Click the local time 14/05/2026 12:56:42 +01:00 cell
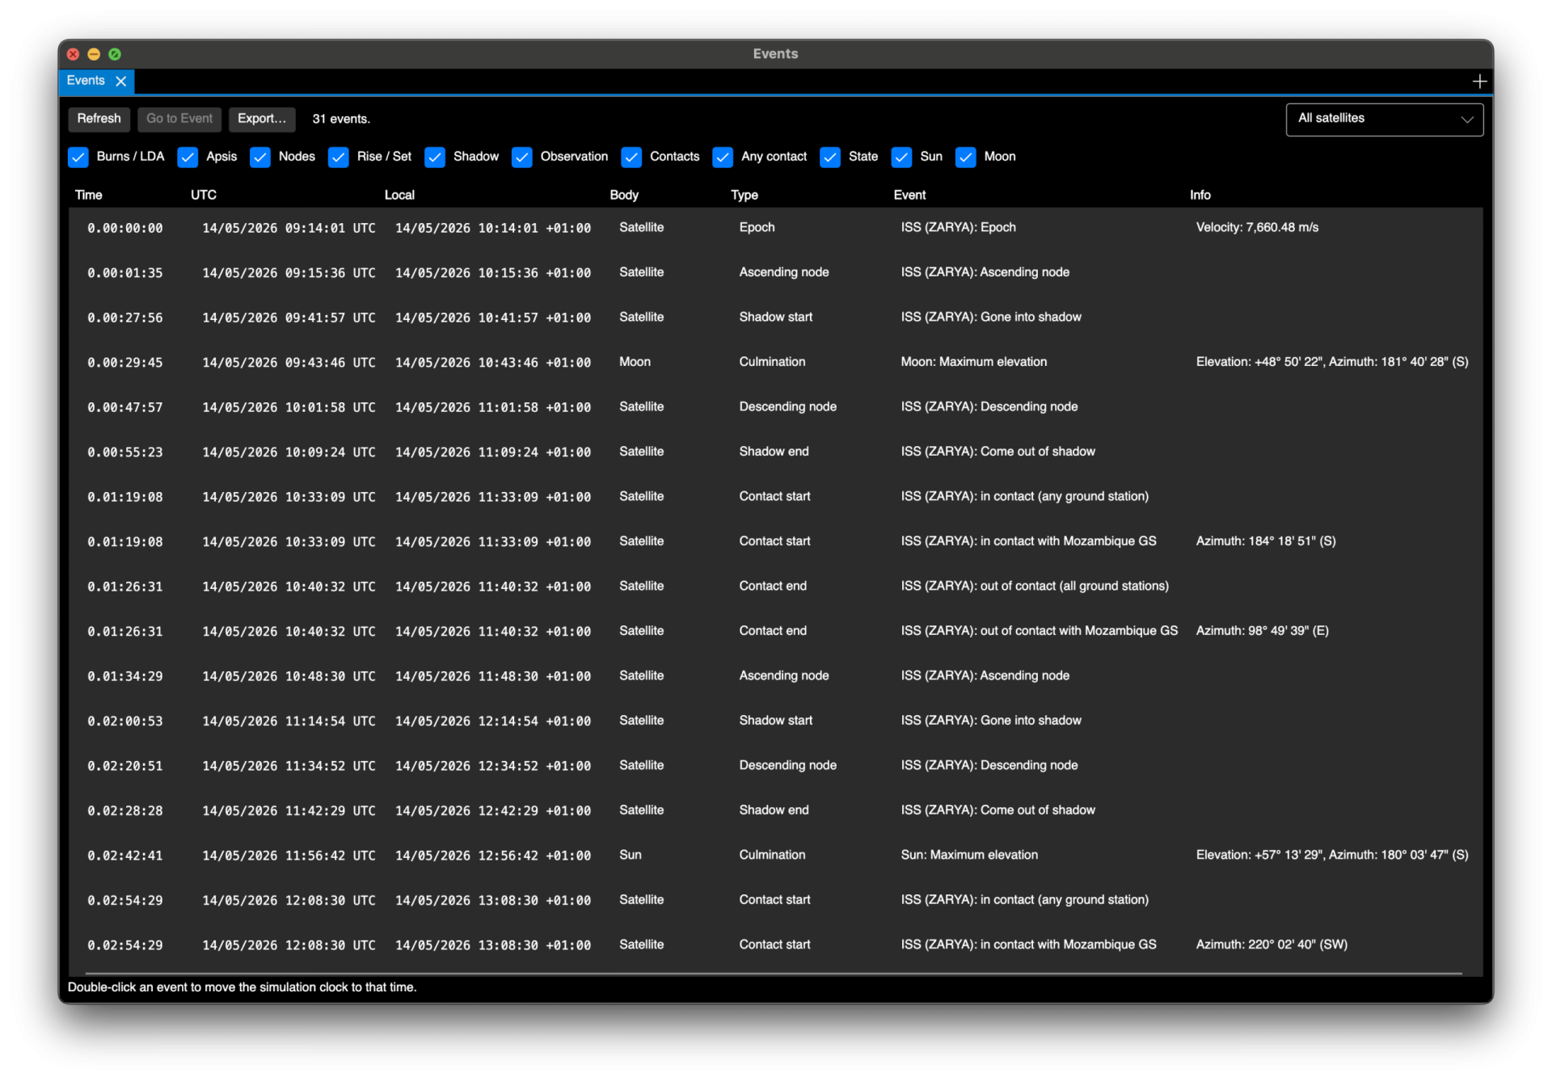The height and width of the screenshot is (1081, 1552). (x=493, y=856)
